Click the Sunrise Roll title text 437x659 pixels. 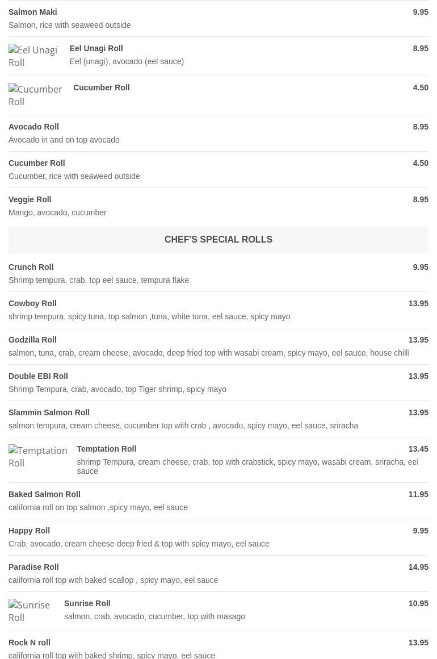(87, 603)
